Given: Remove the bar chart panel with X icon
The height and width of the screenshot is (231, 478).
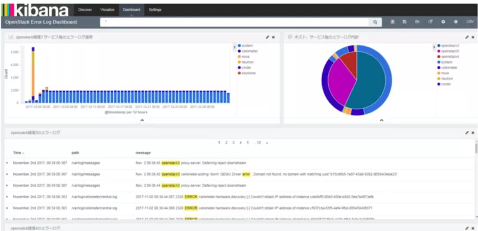Looking at the screenshot, I should click(273, 37).
